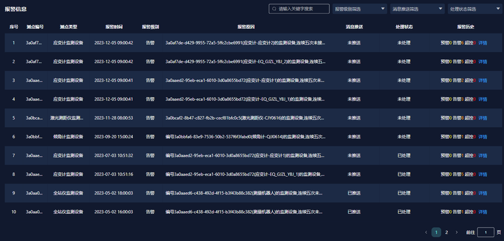504x241 pixels.
Task: Click point ID 3a0bca... in row 5
Action: [34, 118]
